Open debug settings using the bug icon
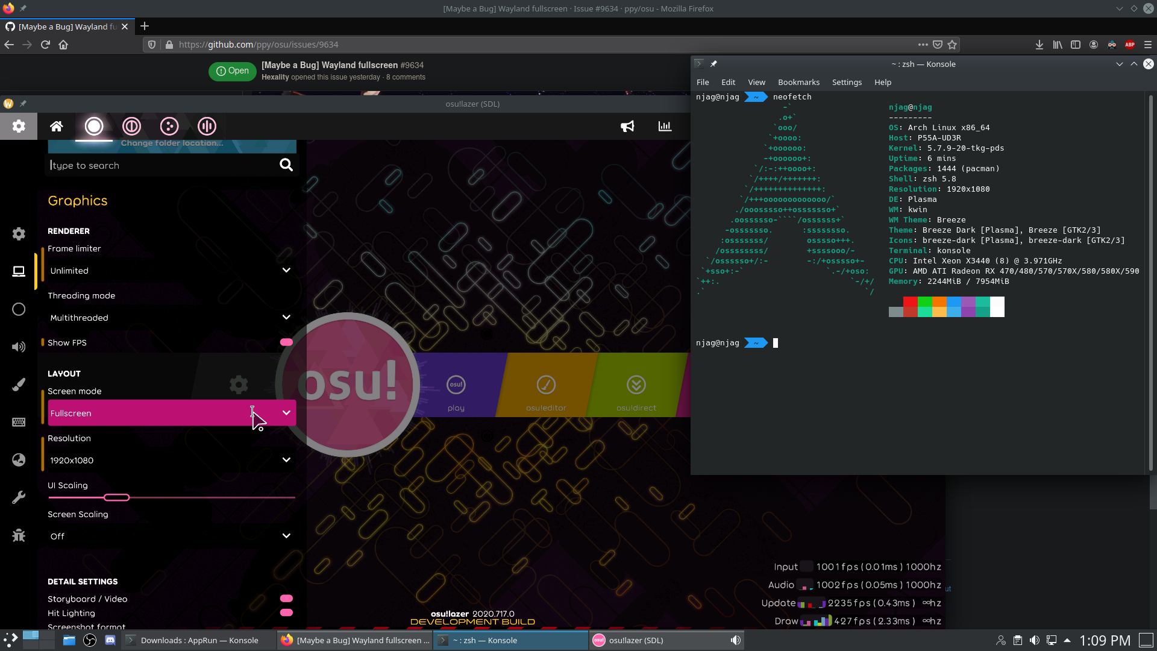Viewport: 1157px width, 651px height. coord(19,535)
